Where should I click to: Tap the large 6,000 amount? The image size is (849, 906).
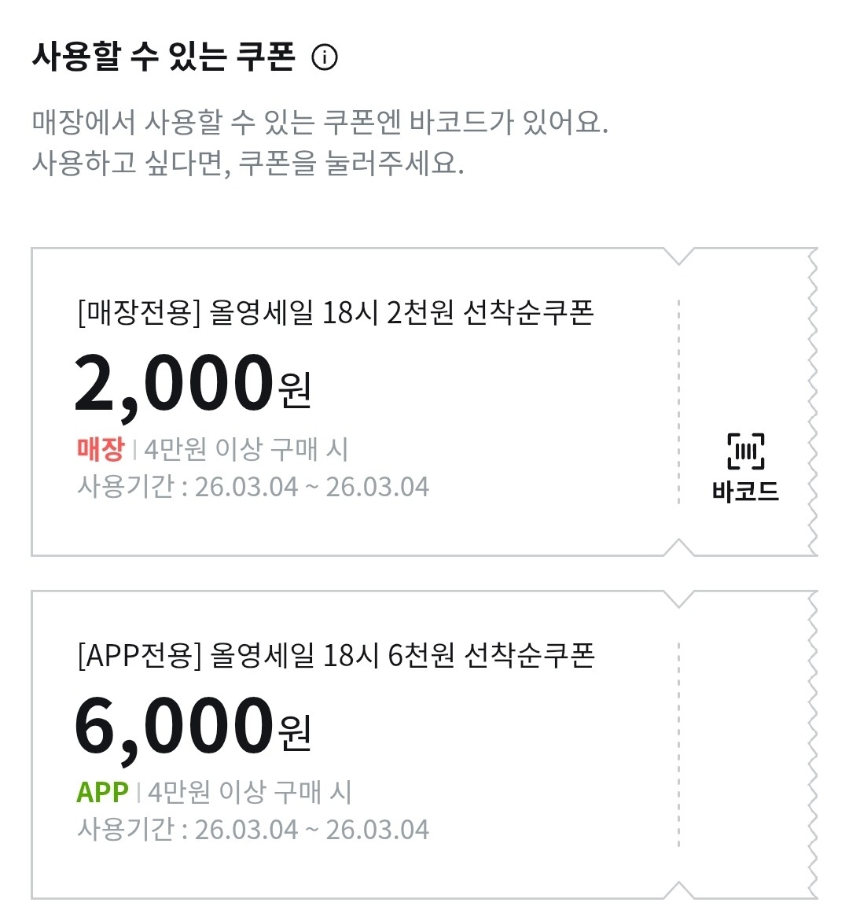tap(174, 727)
